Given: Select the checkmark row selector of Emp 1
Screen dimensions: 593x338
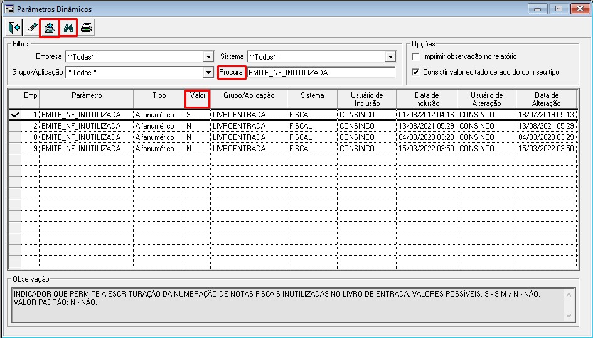Looking at the screenshot, I should coord(15,115).
